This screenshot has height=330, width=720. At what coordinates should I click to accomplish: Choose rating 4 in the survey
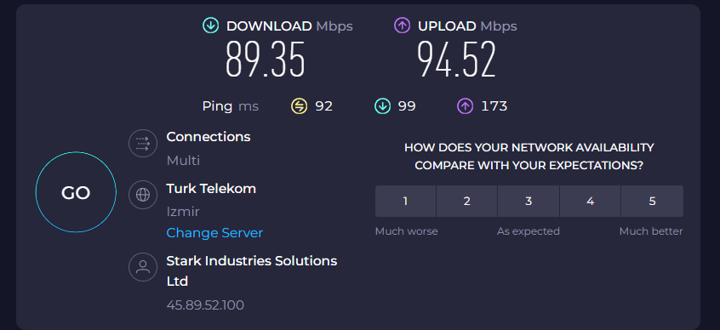590,201
